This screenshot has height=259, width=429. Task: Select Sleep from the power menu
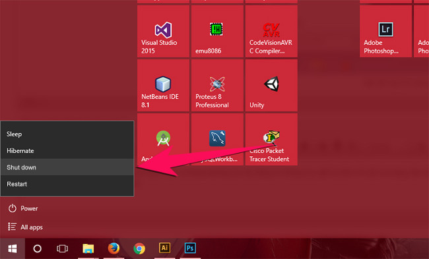click(x=67, y=134)
